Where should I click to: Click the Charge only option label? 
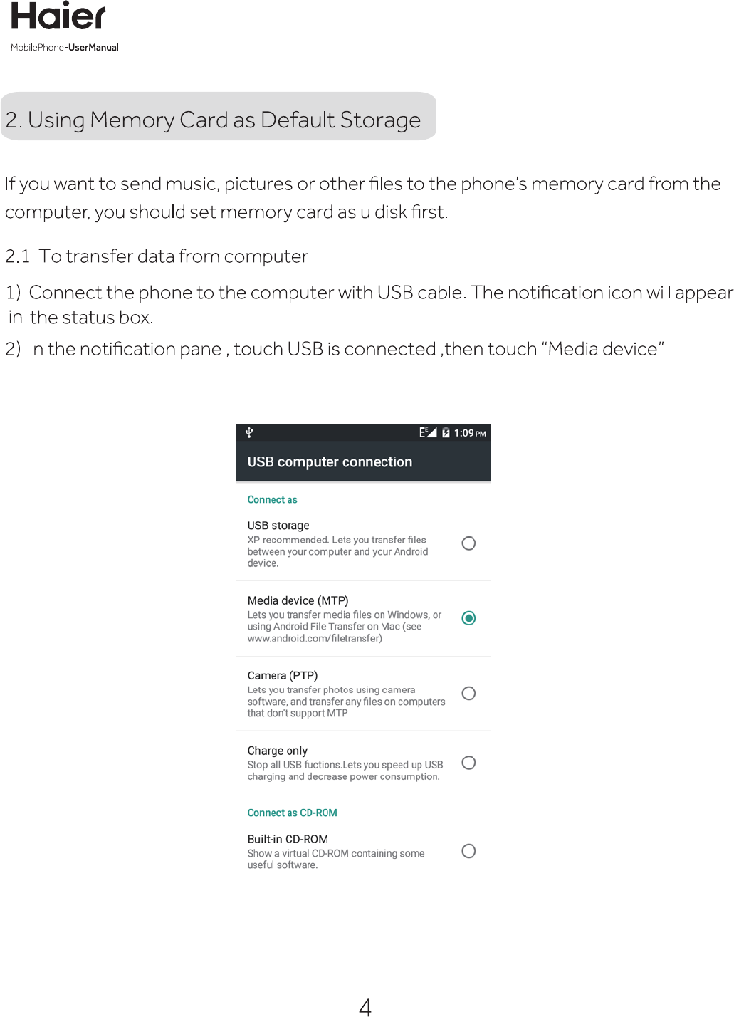[x=278, y=751]
